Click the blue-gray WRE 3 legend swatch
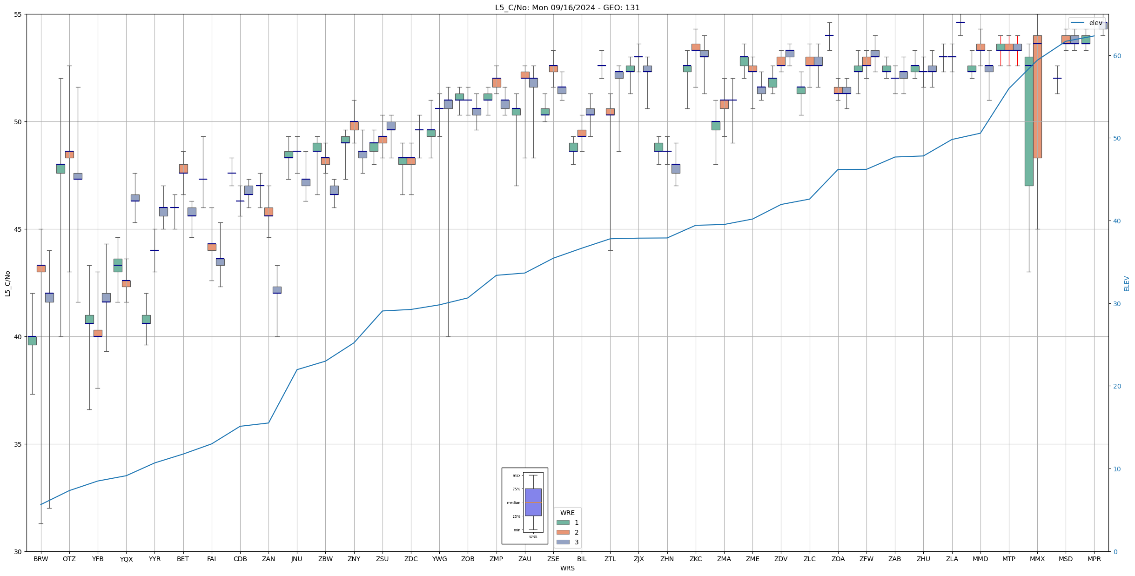This screenshot has width=1135, height=576. (x=563, y=542)
